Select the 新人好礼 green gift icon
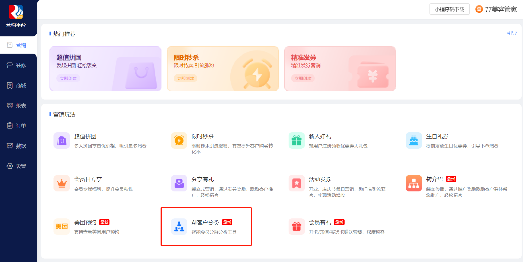 coord(297,141)
